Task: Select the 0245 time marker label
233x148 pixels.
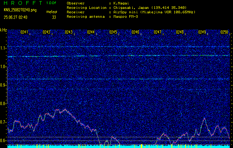Action: (x=113, y=32)
